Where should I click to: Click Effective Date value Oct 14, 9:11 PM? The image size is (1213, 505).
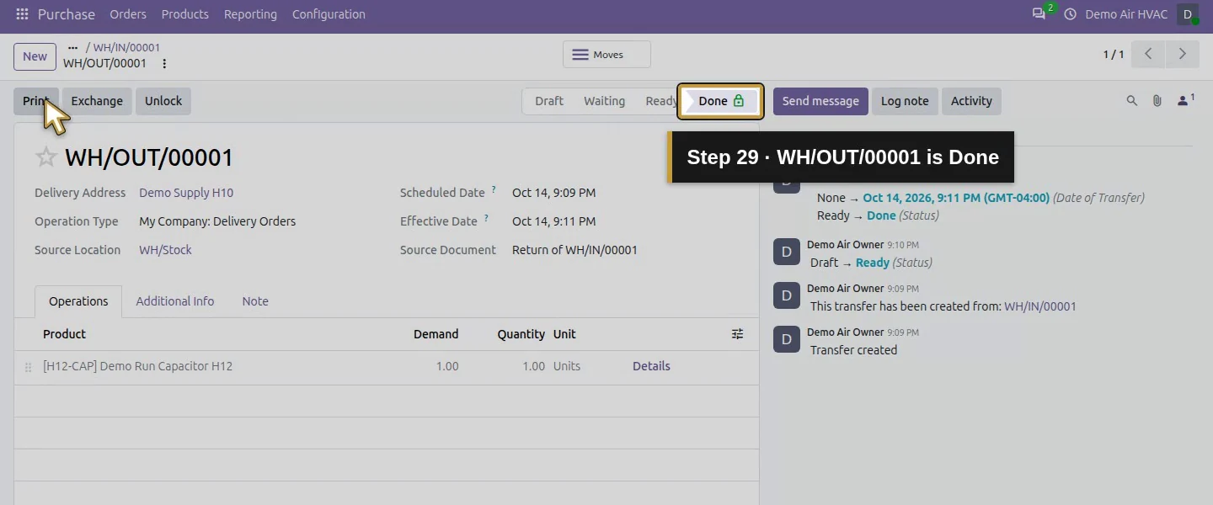tap(553, 221)
